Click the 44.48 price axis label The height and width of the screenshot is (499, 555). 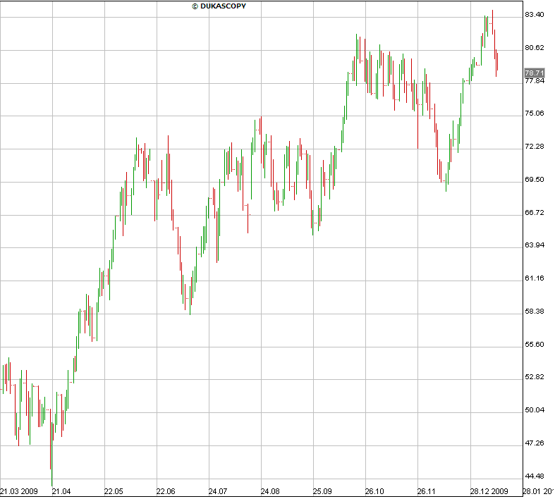tap(535, 476)
